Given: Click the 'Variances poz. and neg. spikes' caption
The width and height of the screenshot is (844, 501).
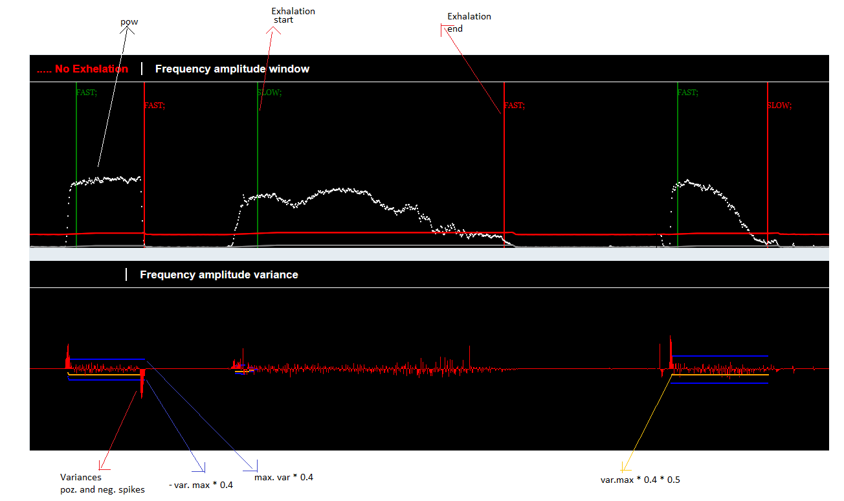Looking at the screenshot, I should pos(102,484).
